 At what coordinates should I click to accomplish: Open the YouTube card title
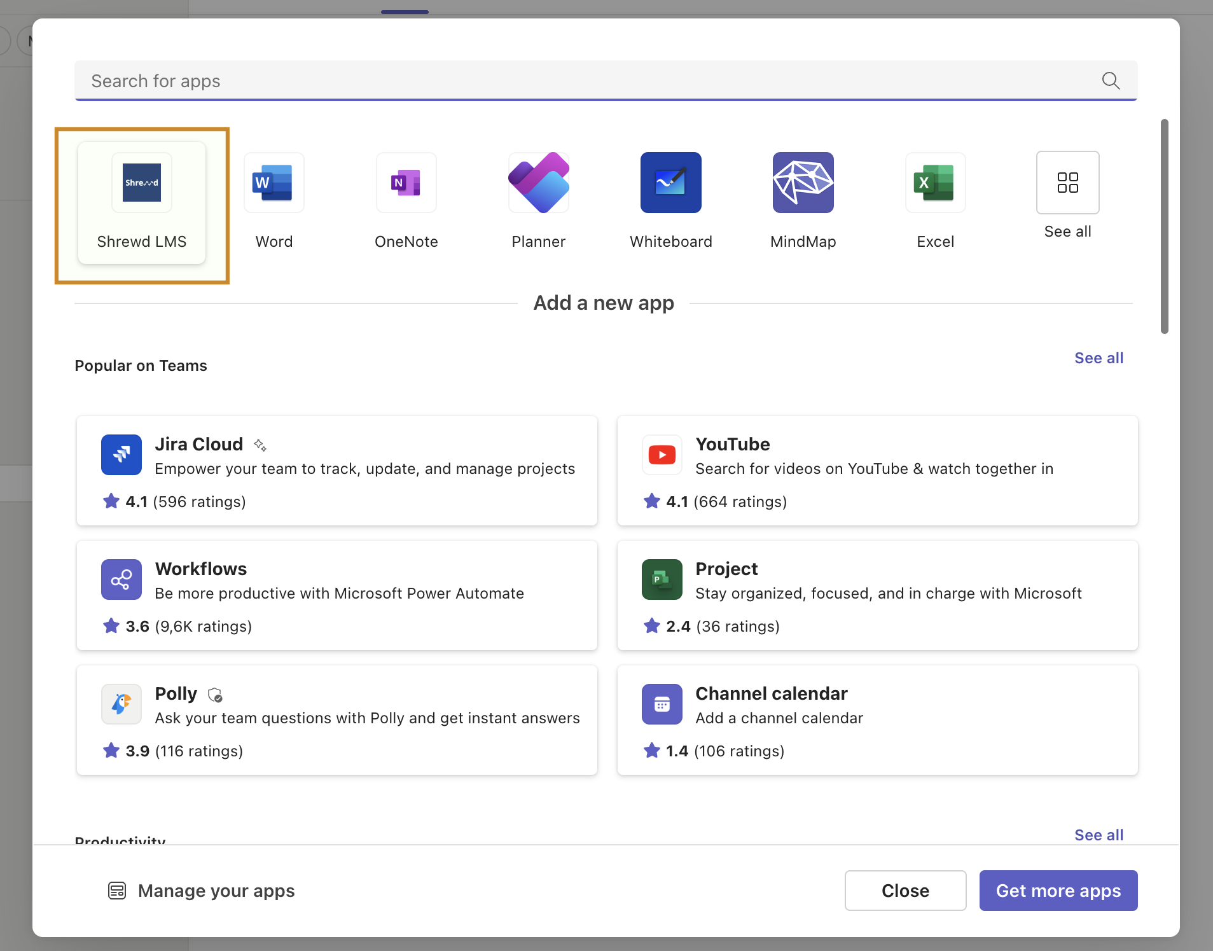tap(733, 444)
